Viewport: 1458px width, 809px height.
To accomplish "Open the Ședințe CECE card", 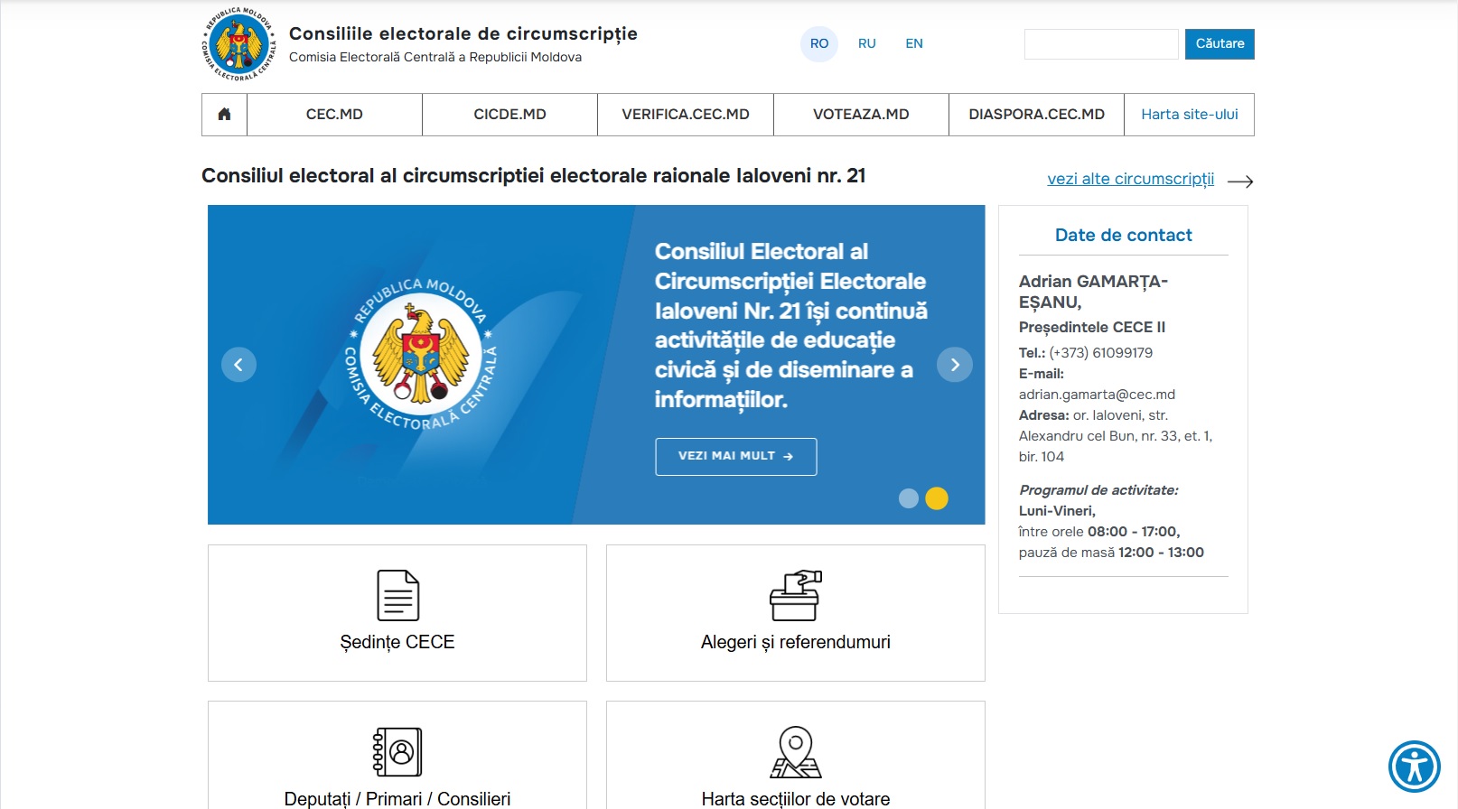I will [397, 613].
